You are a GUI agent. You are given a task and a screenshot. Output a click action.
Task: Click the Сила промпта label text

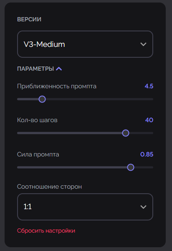tap(38, 154)
